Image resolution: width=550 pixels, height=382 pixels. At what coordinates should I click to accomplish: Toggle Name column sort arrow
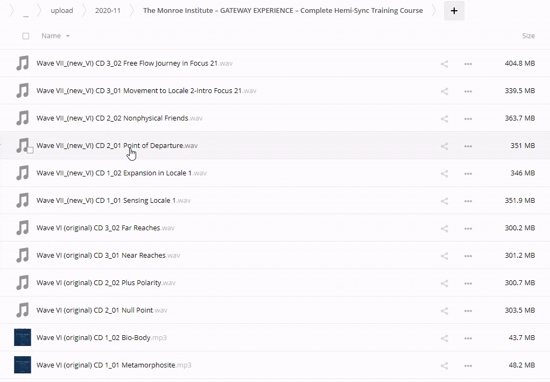point(68,36)
